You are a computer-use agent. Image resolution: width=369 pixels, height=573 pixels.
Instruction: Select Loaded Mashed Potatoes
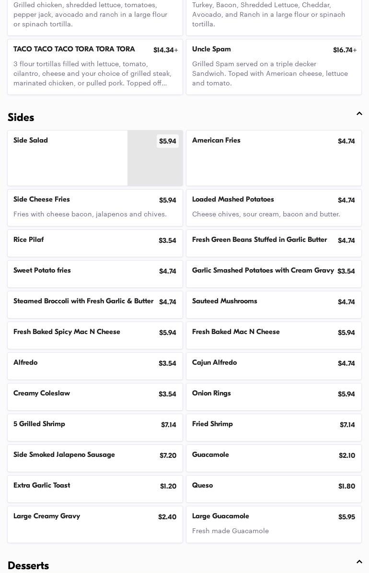[x=274, y=207]
